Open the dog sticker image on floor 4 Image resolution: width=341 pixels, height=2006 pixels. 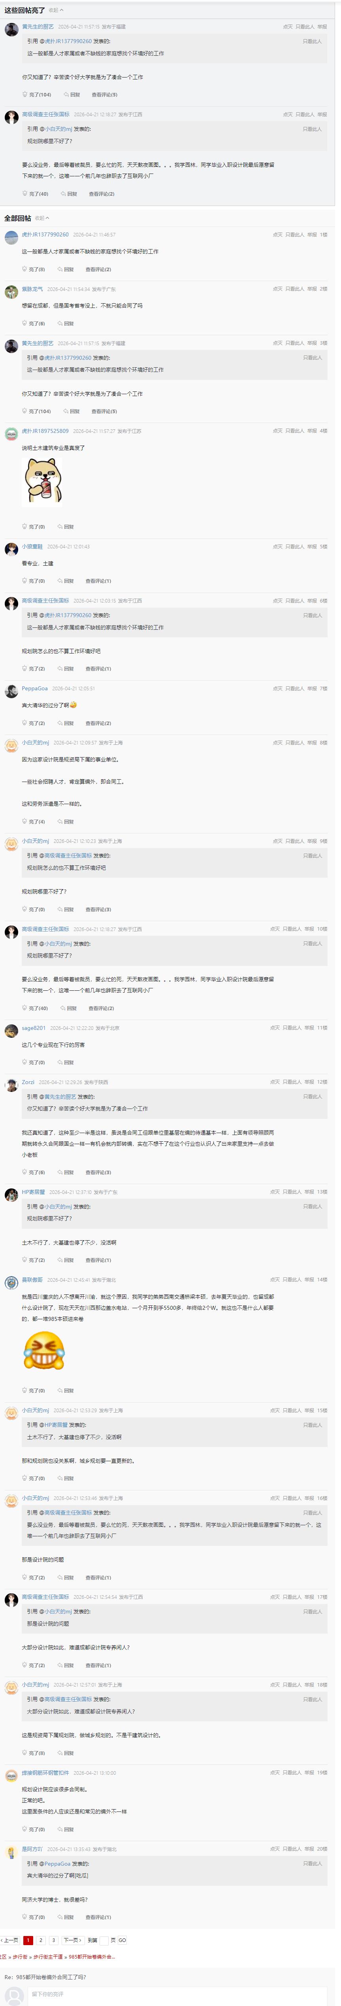click(43, 480)
